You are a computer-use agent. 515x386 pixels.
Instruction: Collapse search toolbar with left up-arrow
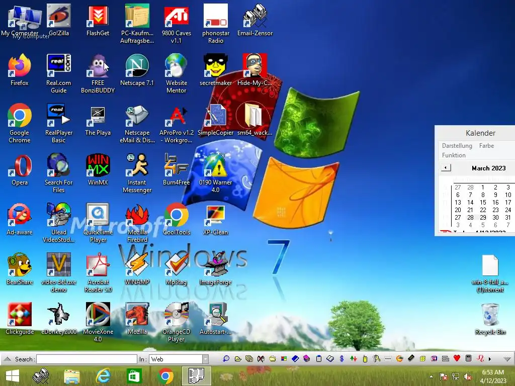(7, 359)
